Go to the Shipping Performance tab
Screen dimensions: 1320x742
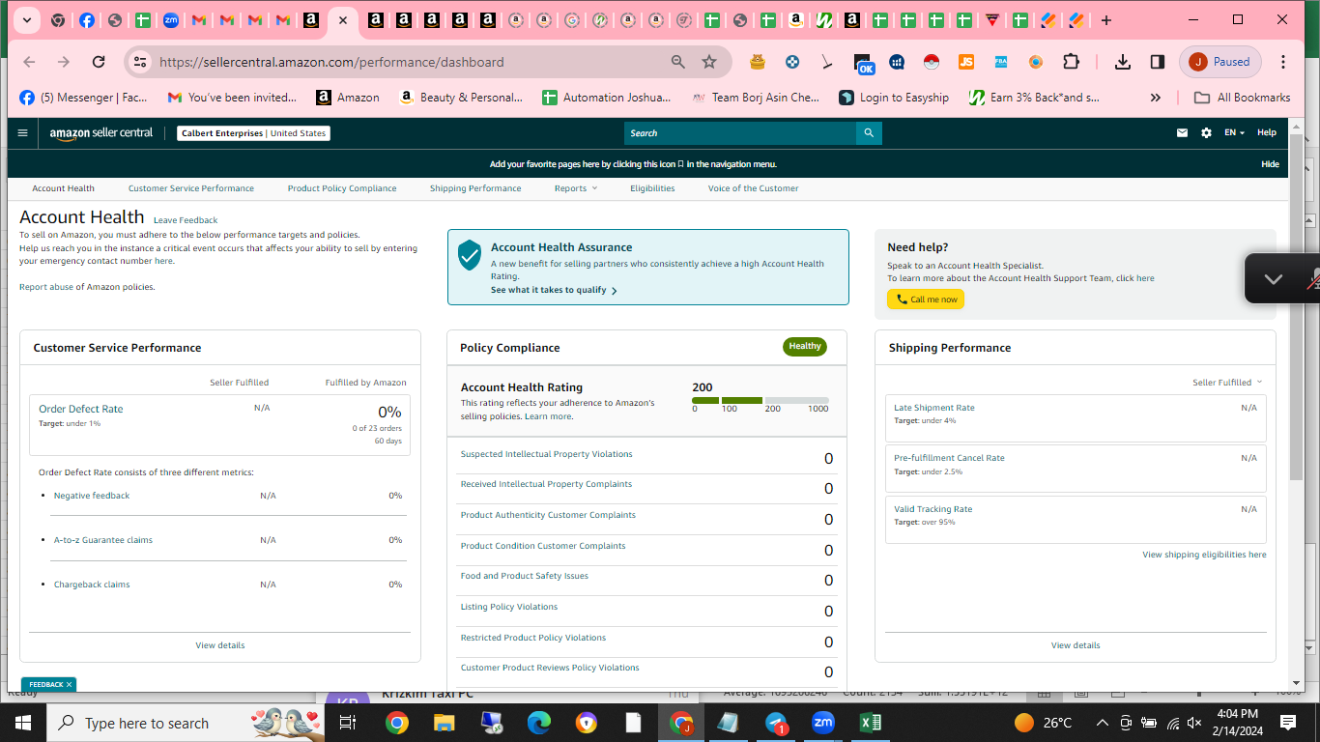tap(475, 188)
